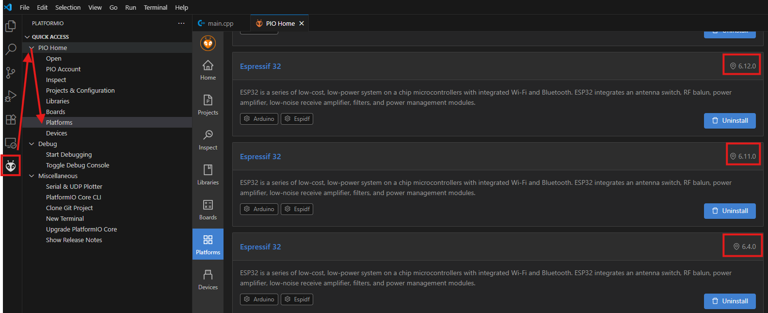The image size is (768, 313).
Task: Close the PIO Home tab
Action: [x=302, y=23]
